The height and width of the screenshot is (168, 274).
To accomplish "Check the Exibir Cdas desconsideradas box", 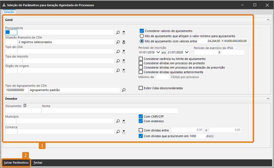I will tap(141, 88).
